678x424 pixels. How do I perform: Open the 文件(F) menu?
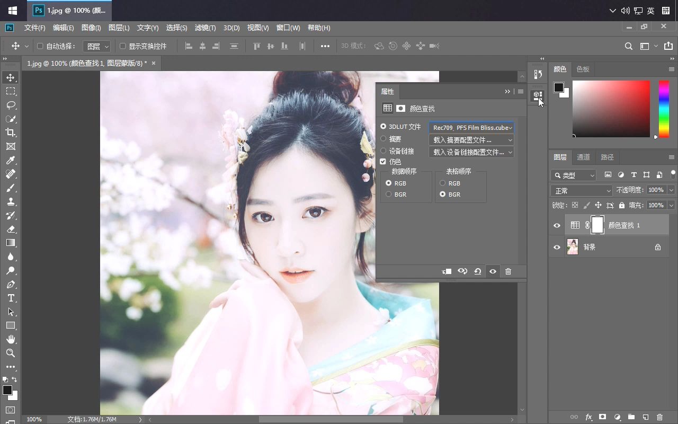pos(35,28)
